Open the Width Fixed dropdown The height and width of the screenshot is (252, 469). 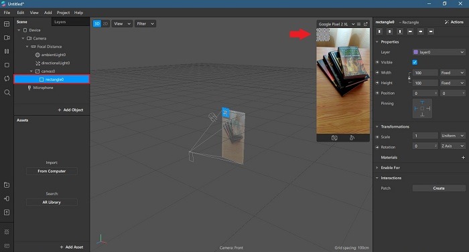pos(452,73)
